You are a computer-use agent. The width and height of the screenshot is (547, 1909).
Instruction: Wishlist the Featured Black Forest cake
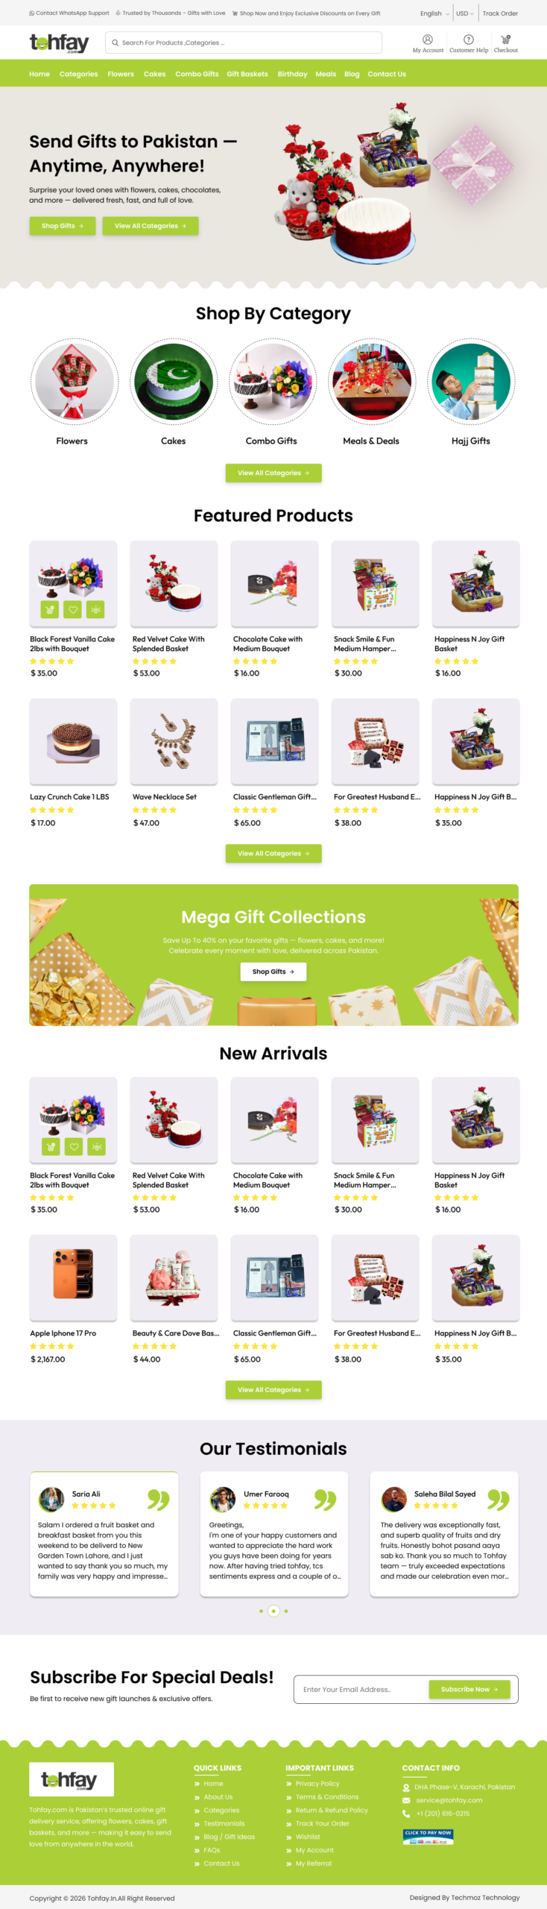coord(73,609)
